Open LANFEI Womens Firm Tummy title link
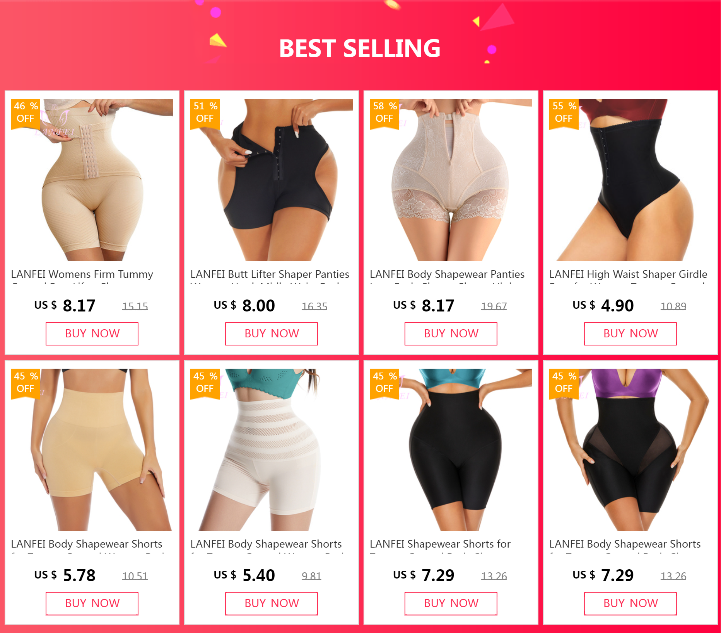Viewport: 721px width, 633px height. click(x=82, y=274)
